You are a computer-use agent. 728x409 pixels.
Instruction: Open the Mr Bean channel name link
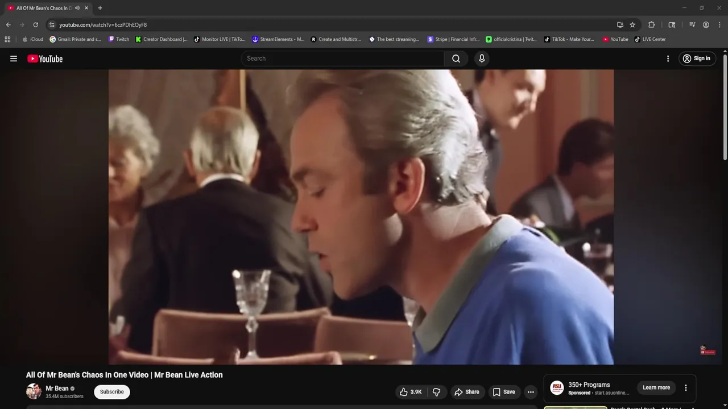[x=57, y=389]
